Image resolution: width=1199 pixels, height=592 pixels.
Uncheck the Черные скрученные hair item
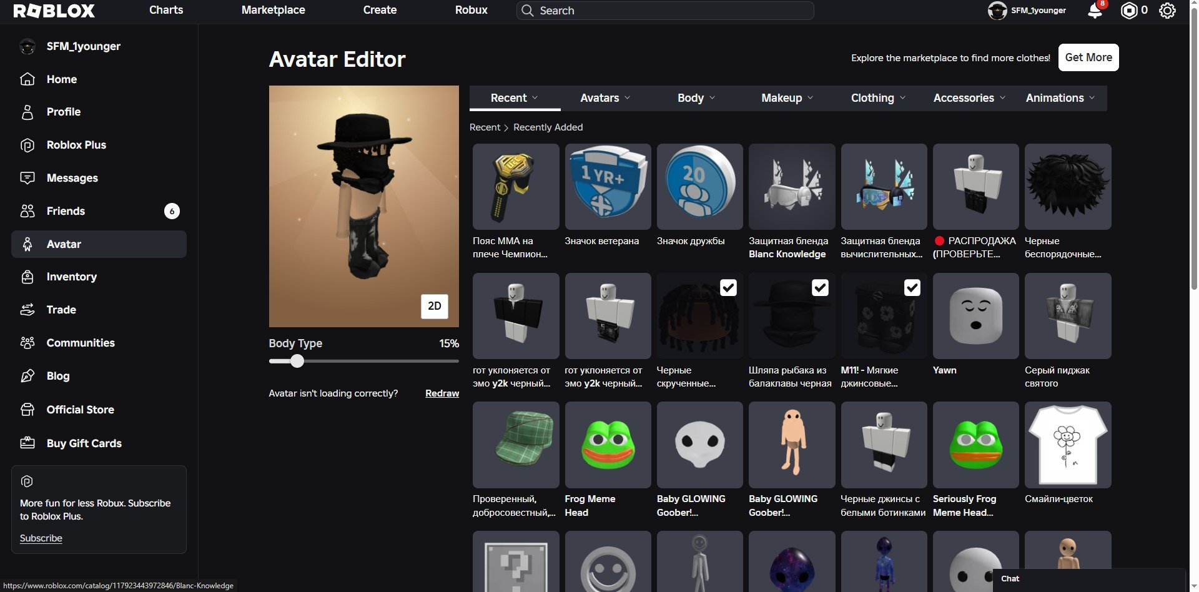(x=728, y=287)
